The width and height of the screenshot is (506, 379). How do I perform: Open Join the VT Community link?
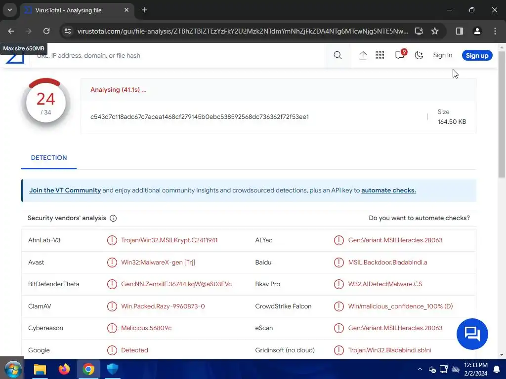tap(65, 190)
